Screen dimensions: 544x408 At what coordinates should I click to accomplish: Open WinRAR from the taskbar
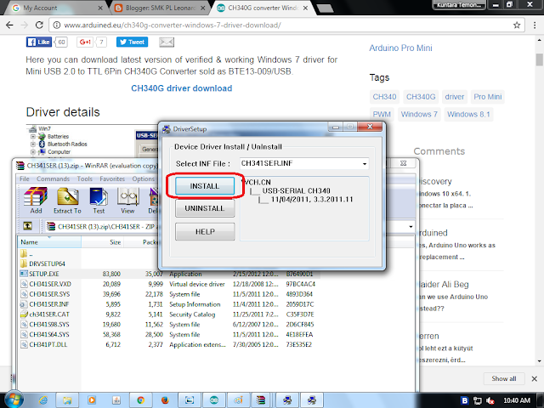pos(261,400)
